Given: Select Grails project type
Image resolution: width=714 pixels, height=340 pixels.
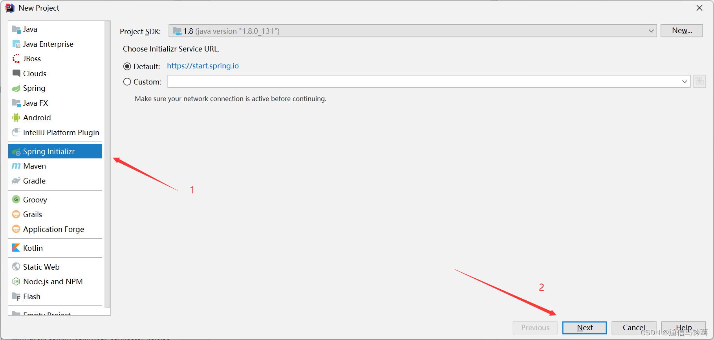Looking at the screenshot, I should (x=55, y=214).
